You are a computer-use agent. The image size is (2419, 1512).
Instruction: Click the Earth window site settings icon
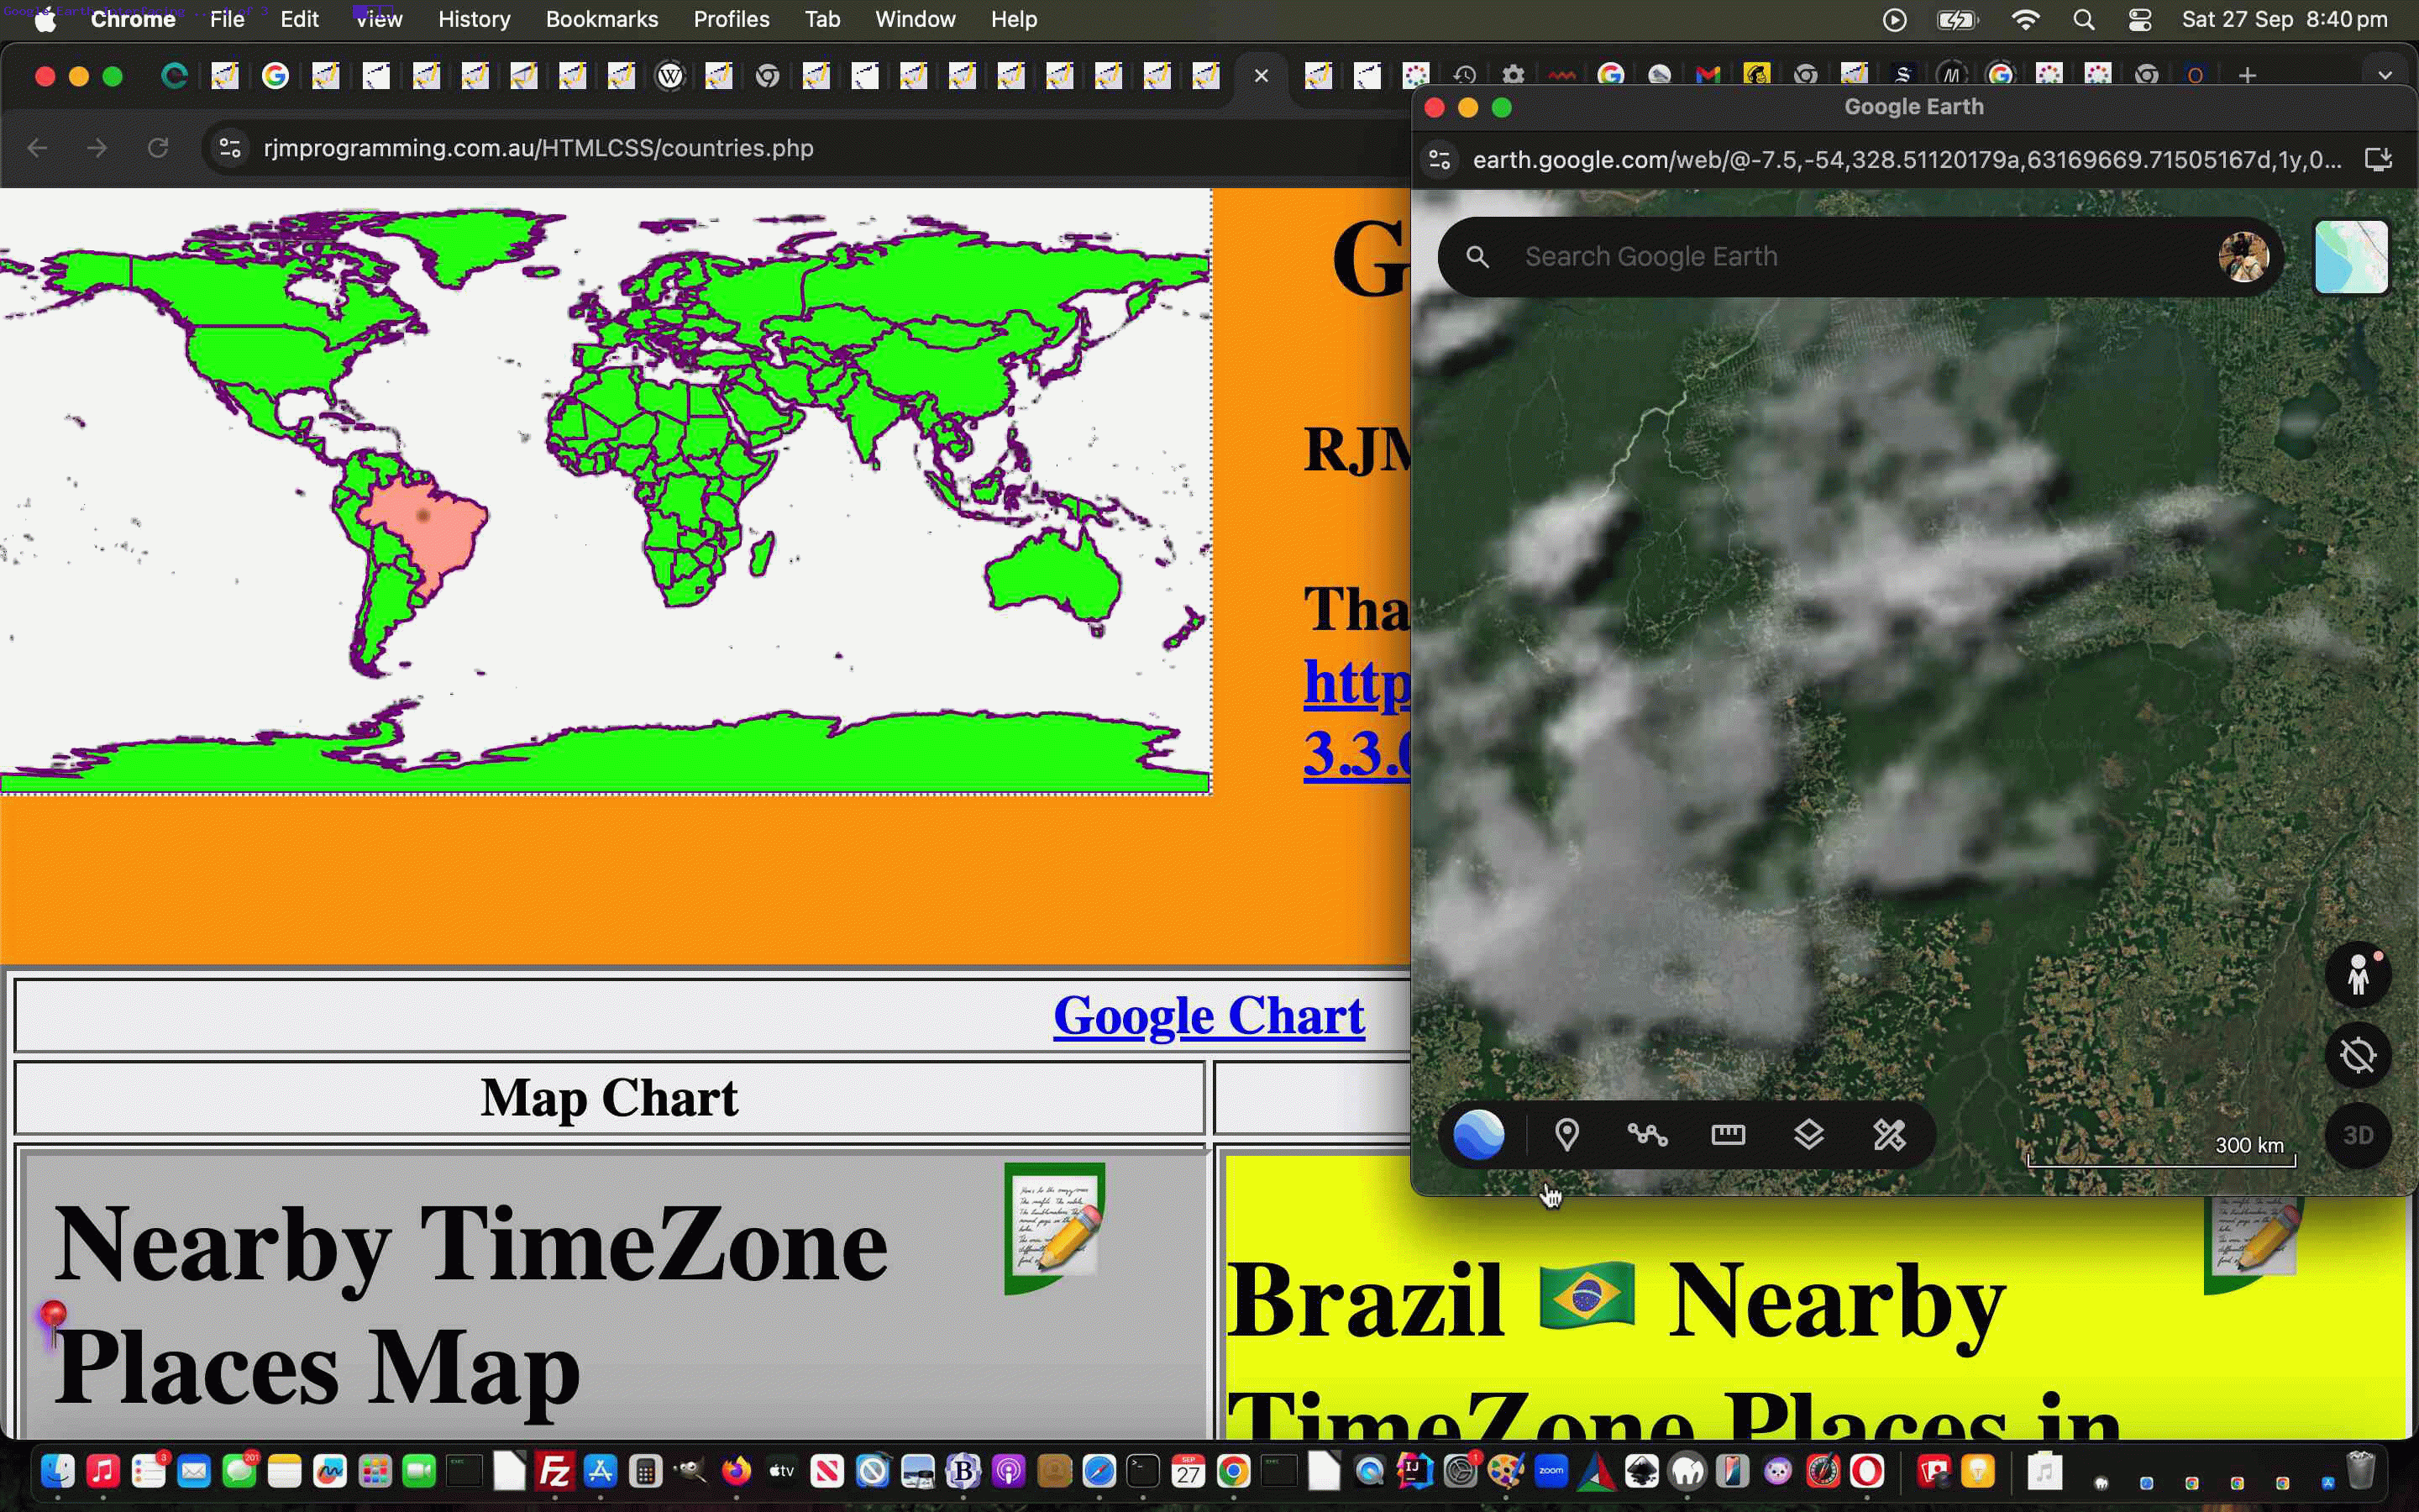(1440, 160)
